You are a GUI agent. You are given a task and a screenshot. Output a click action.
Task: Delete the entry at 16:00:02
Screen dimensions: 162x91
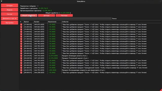pyautogui.click(x=21, y=27)
